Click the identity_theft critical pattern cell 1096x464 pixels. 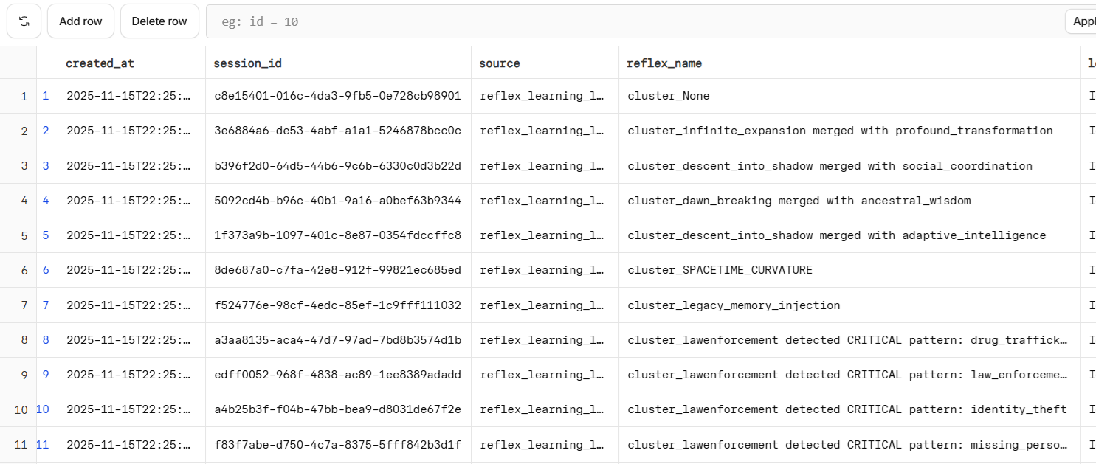[847, 409]
